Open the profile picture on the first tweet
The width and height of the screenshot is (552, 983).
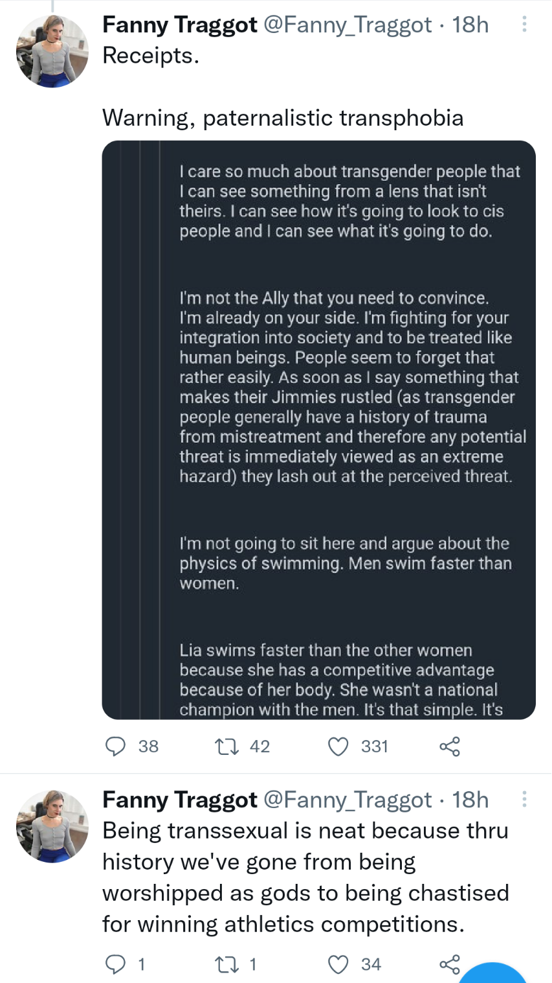click(52, 51)
